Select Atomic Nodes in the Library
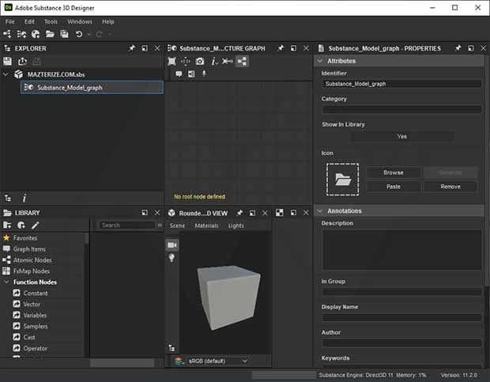The width and height of the screenshot is (490, 382). tap(32, 260)
